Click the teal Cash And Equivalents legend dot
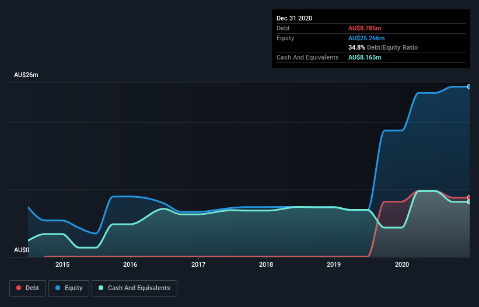The height and width of the screenshot is (307, 479). (101, 288)
